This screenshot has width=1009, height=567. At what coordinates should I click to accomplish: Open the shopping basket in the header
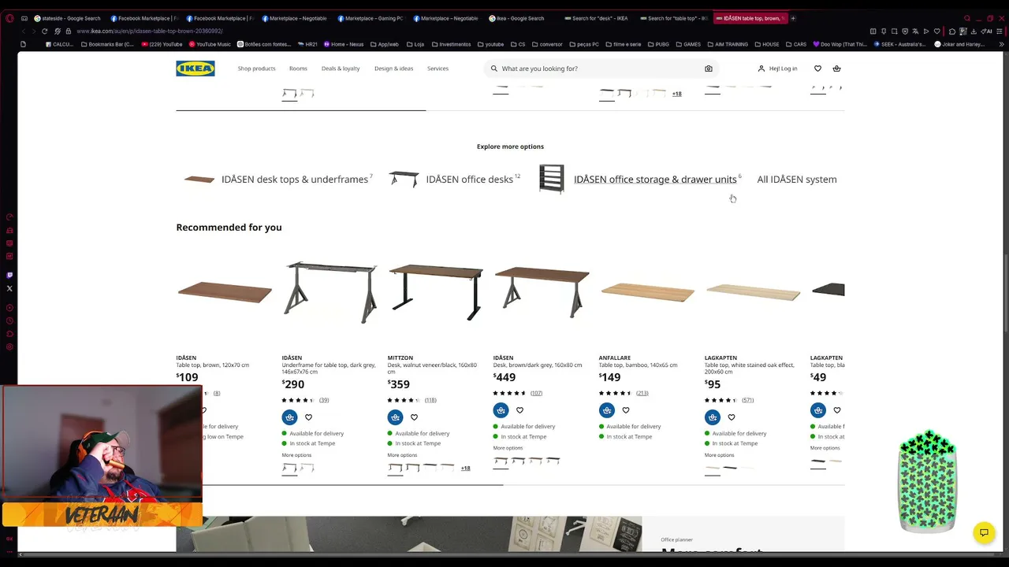coord(836,69)
